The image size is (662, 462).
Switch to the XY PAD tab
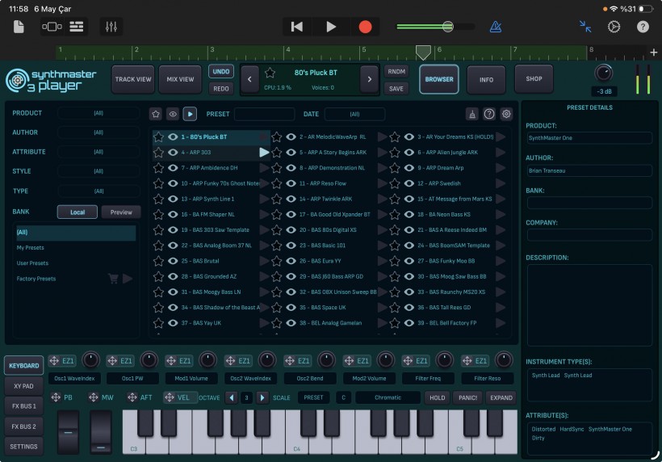[x=23, y=386]
